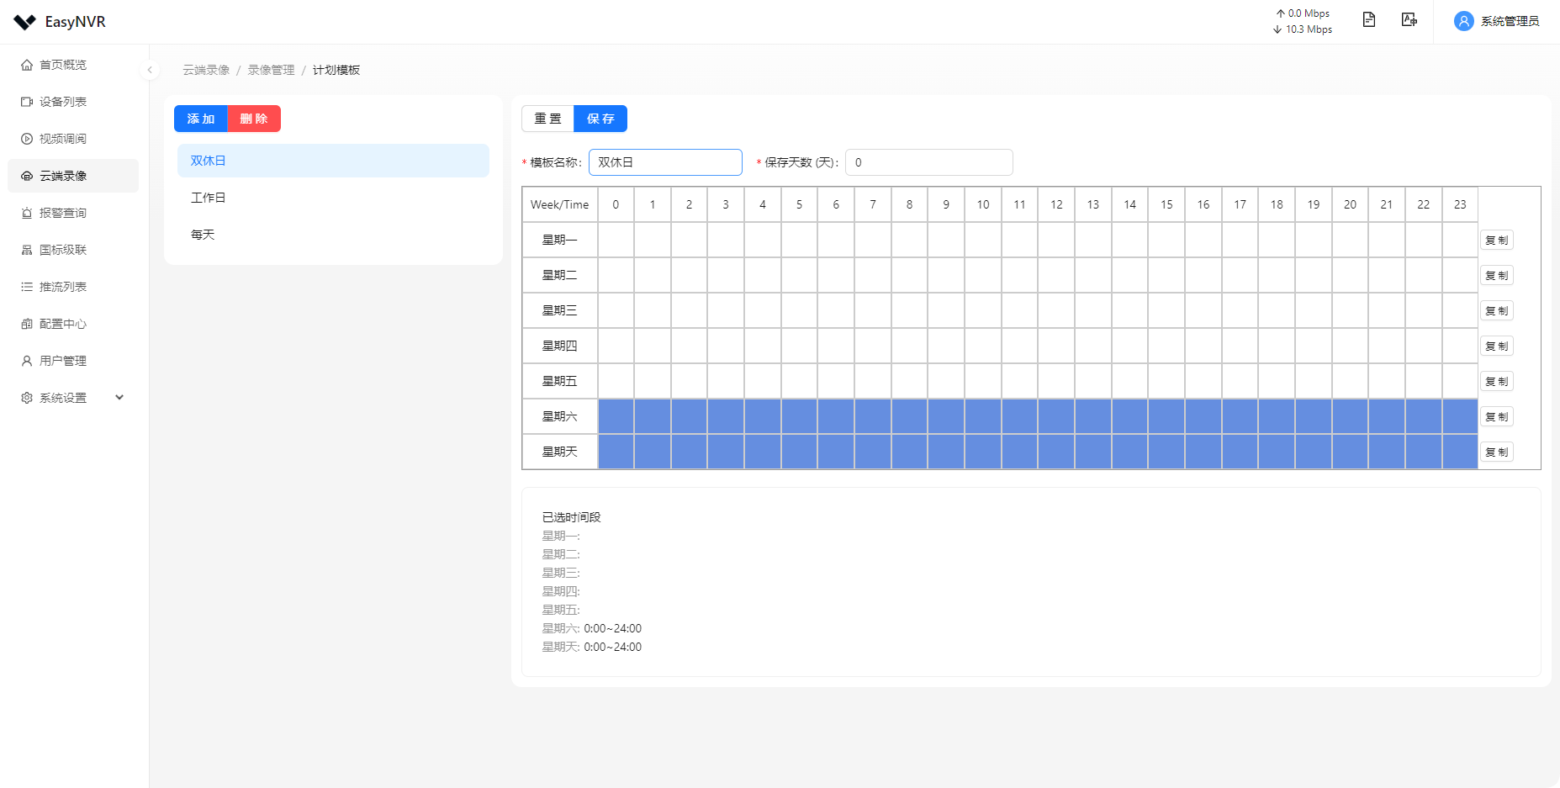This screenshot has width=1560, height=788.
Task: Click the 星期六 row label
Action: point(560,416)
